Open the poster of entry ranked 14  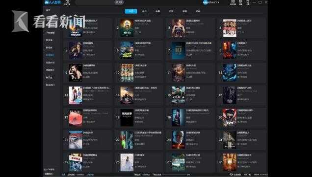pyautogui.click(x=127, y=95)
